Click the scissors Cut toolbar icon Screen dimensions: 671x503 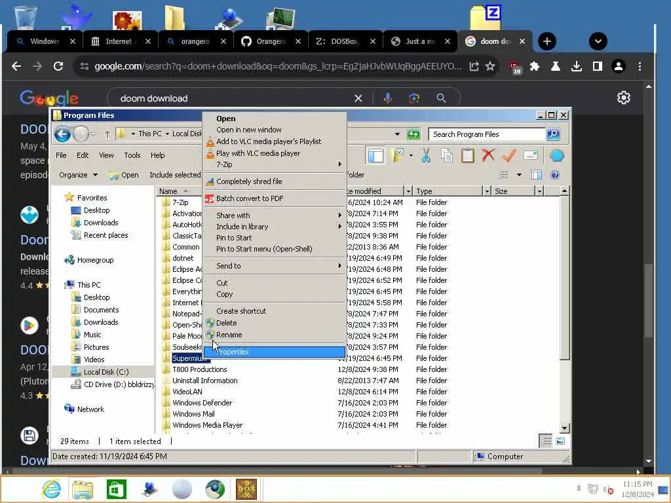click(426, 156)
